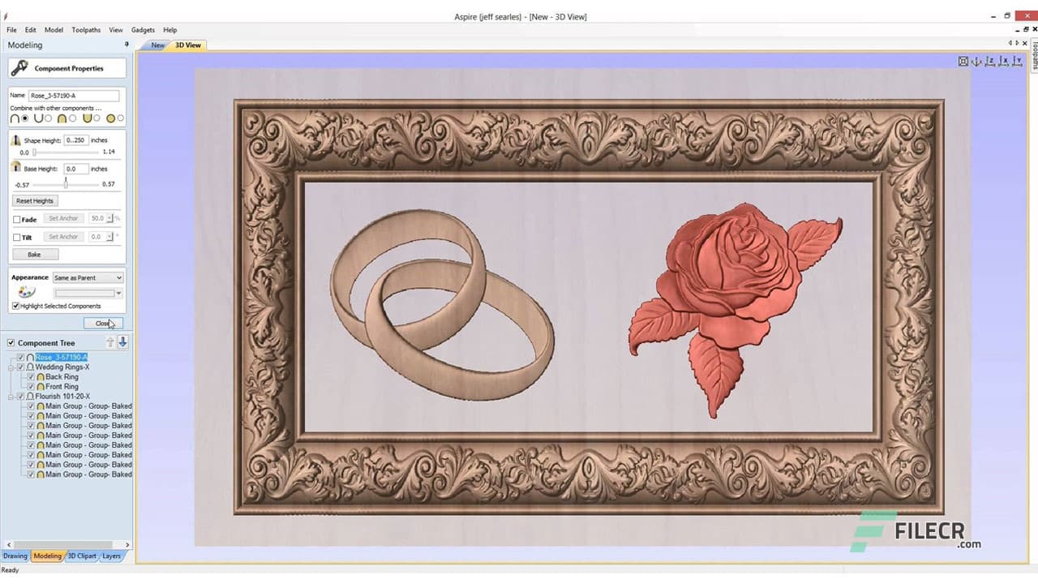Open the Gadgets menu
Viewport: 1038px width, 584px height.
[144, 30]
